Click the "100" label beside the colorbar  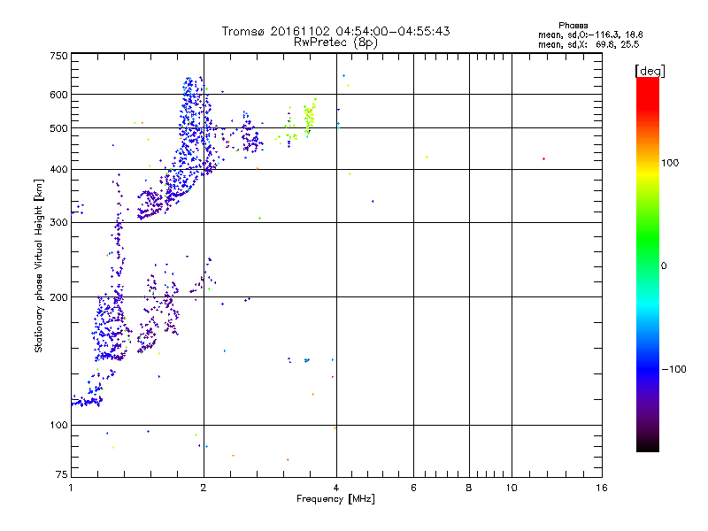[x=670, y=163]
